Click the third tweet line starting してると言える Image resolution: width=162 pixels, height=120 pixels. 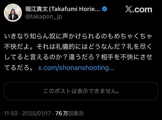(x=78, y=57)
